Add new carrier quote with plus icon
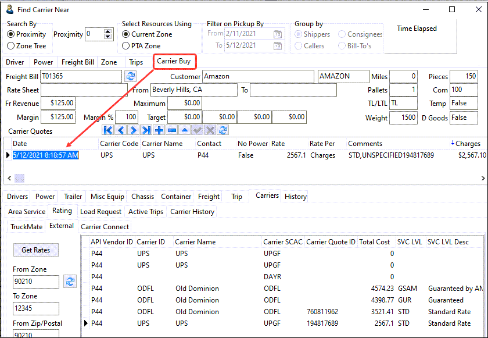 click(159, 130)
